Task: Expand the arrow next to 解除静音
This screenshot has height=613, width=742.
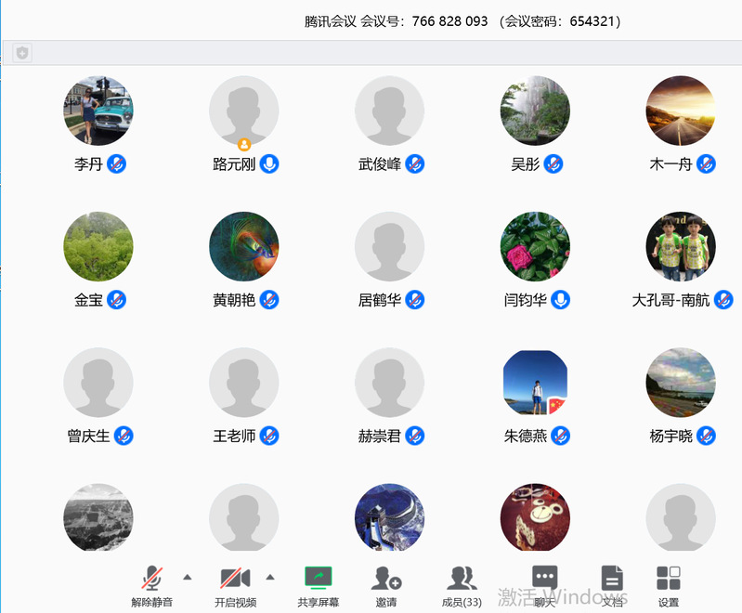Action: 188,577
